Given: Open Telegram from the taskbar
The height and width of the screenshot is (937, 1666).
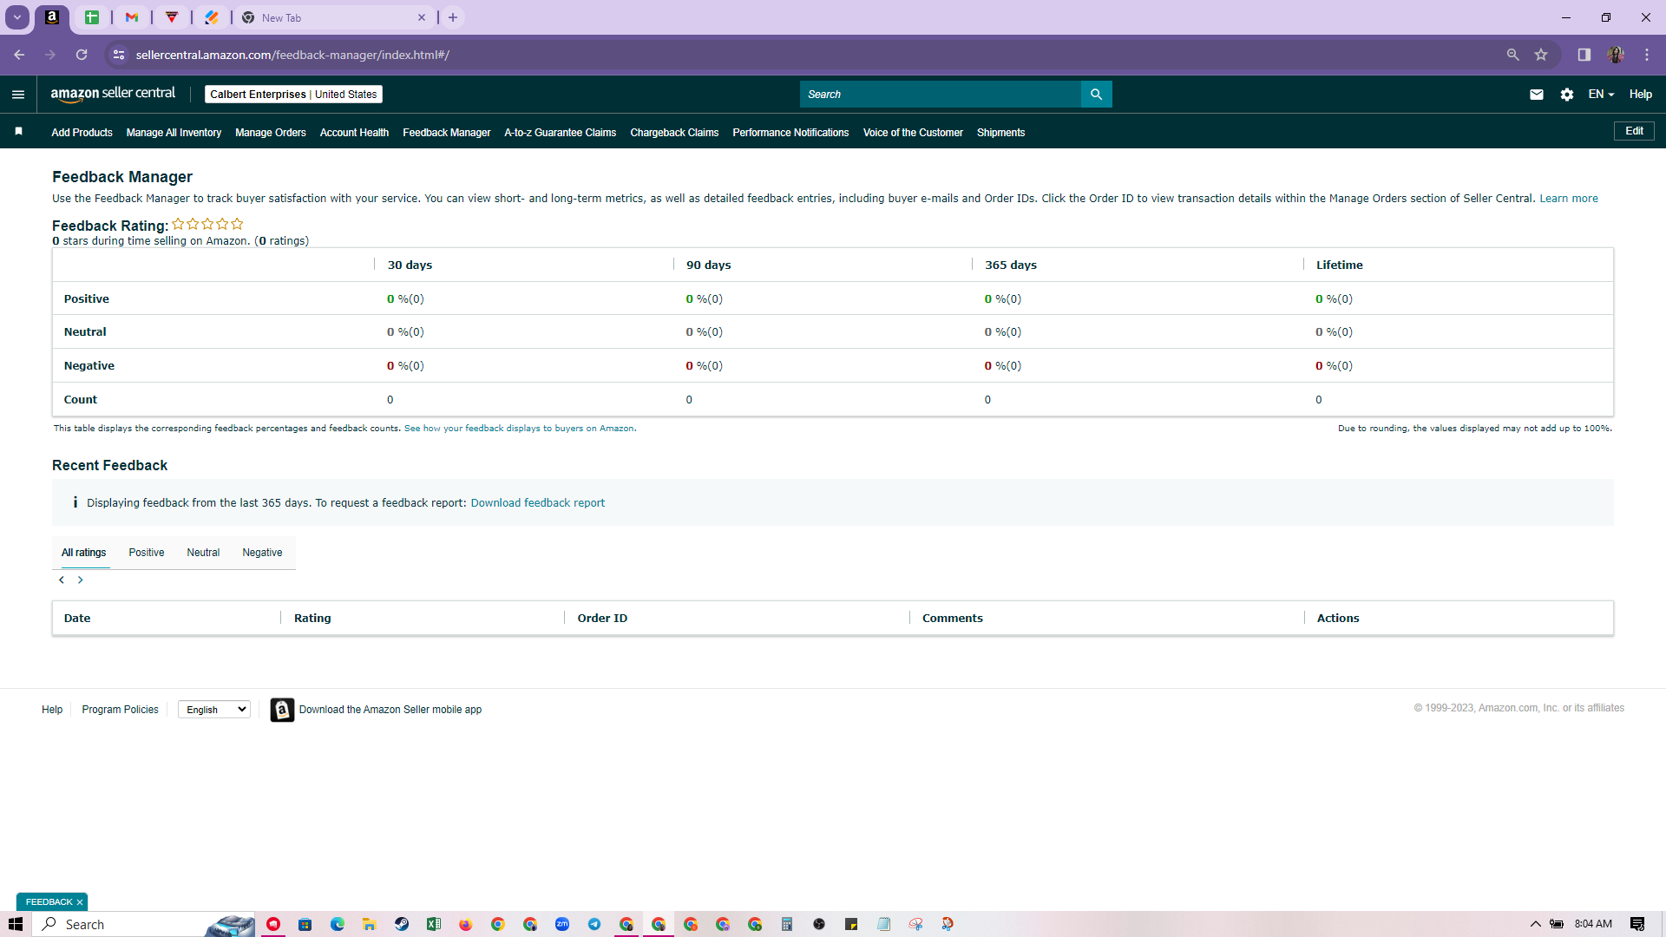Looking at the screenshot, I should click(x=594, y=924).
